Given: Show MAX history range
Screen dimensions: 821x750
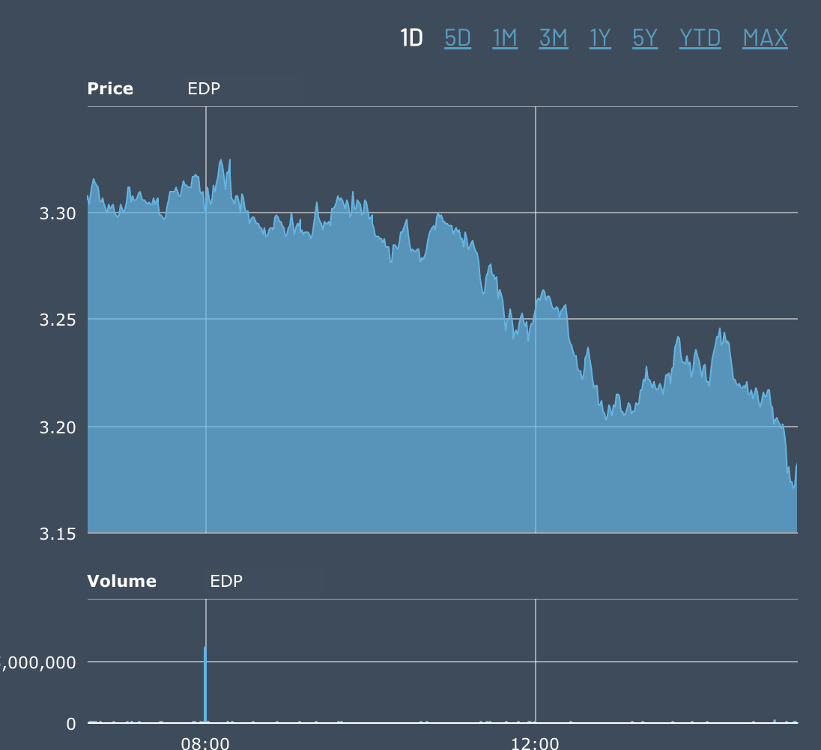Looking at the screenshot, I should [x=765, y=37].
